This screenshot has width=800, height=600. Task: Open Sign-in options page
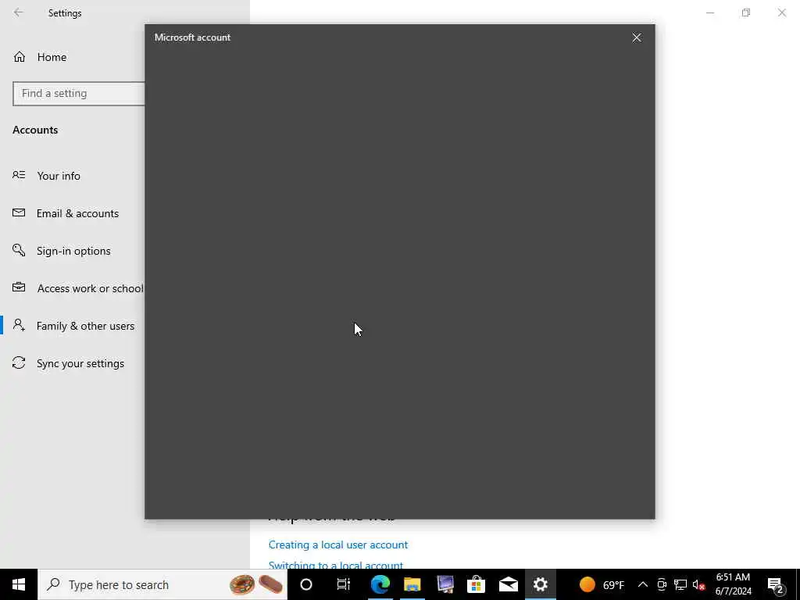coord(73,251)
